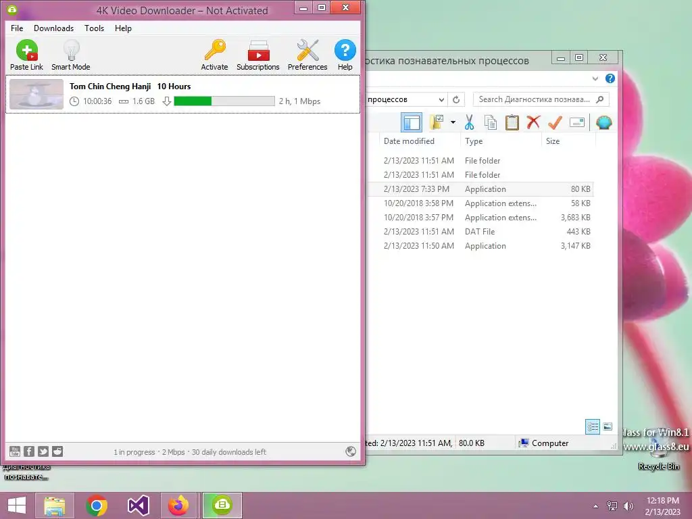Open File Explorer from taskbar
Screen dimensions: 692x519
pos(54,505)
